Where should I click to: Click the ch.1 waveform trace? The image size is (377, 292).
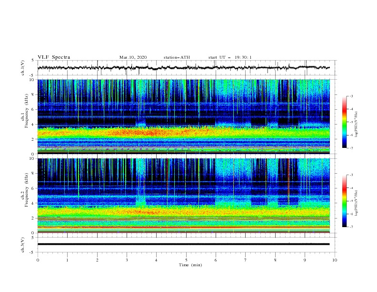pos(183,68)
